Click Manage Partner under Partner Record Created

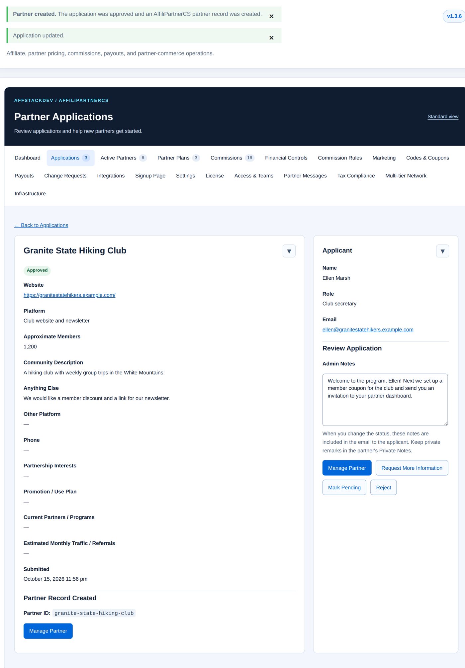click(x=48, y=631)
